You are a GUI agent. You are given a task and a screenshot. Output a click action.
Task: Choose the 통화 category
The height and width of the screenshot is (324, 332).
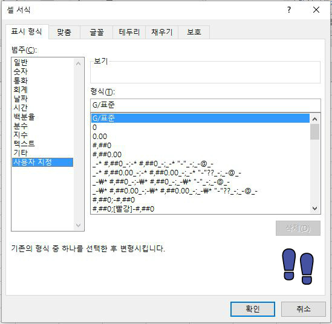point(42,80)
